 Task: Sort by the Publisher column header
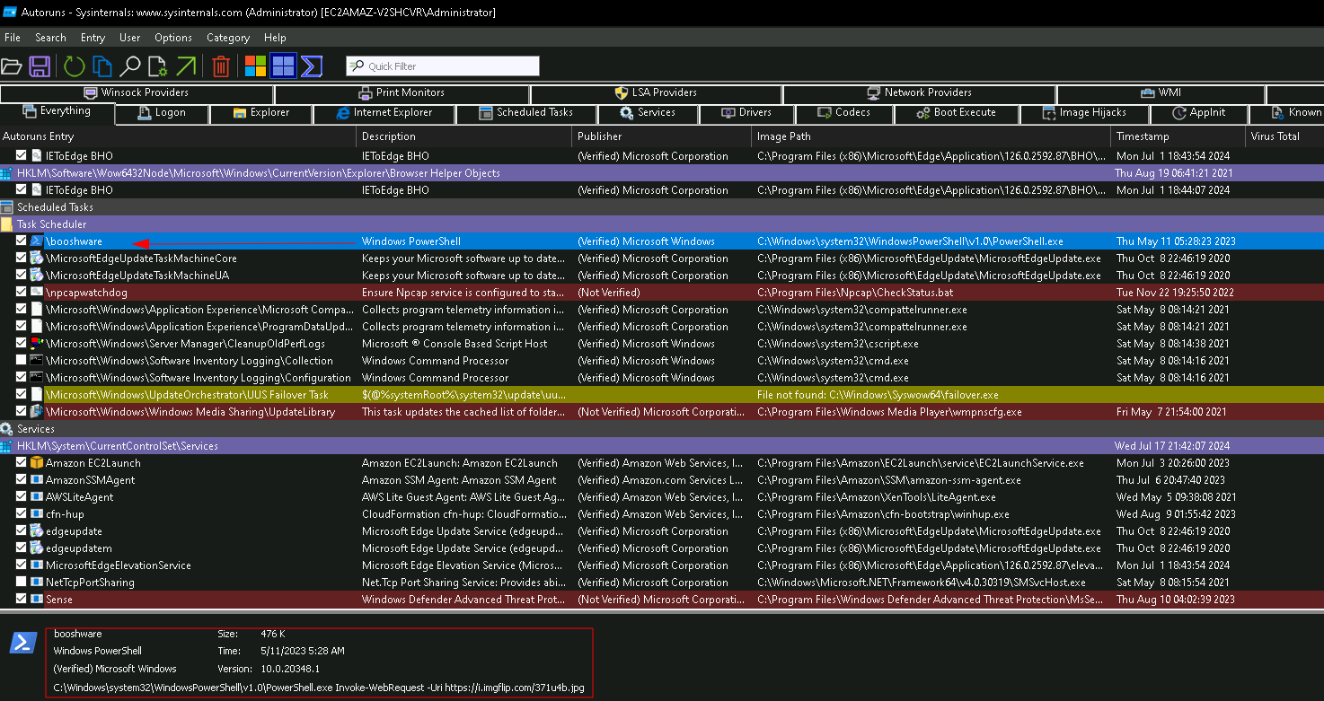tap(662, 136)
